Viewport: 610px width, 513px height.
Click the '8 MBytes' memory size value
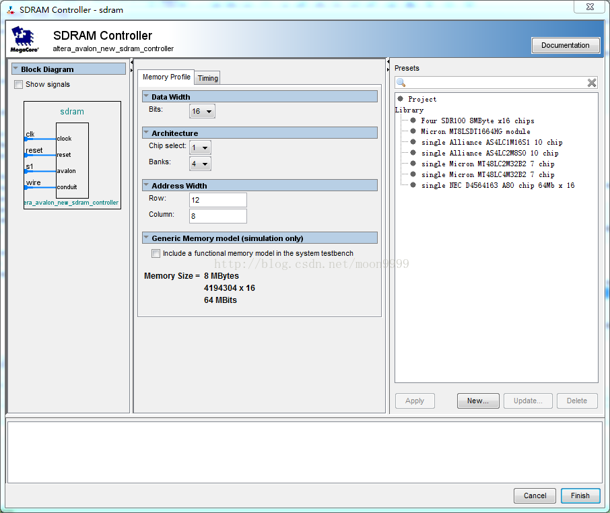[222, 276]
